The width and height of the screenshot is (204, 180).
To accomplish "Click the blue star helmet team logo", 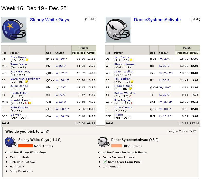I will click(x=14, y=30).
